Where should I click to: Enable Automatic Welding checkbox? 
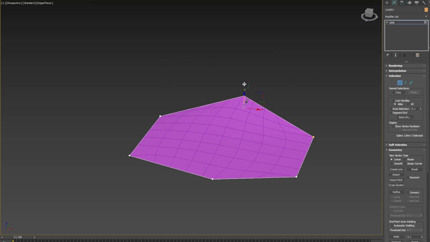pos(392,226)
